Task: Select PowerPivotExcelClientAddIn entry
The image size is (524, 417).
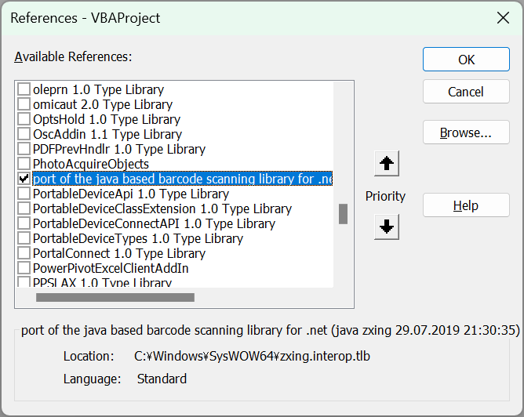Action: tap(111, 268)
